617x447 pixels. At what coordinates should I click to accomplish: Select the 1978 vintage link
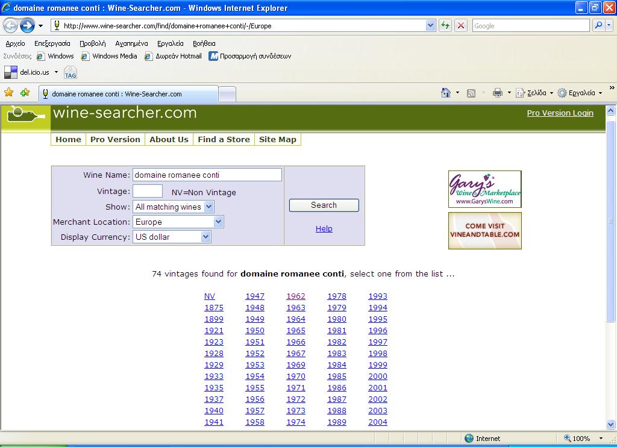pos(337,296)
